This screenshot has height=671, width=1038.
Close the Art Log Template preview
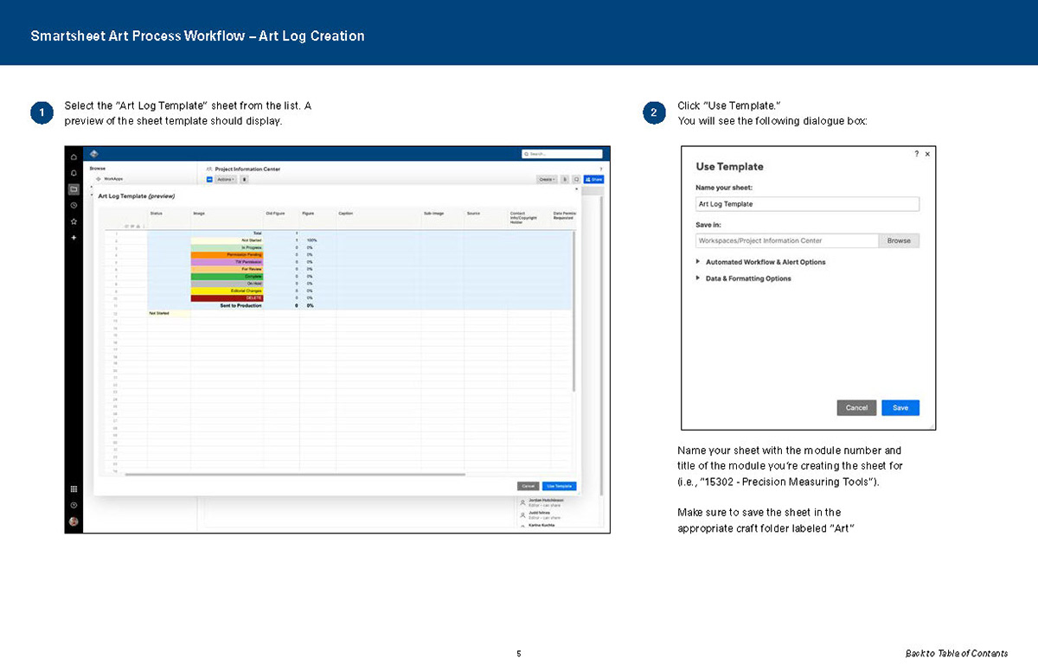point(576,189)
